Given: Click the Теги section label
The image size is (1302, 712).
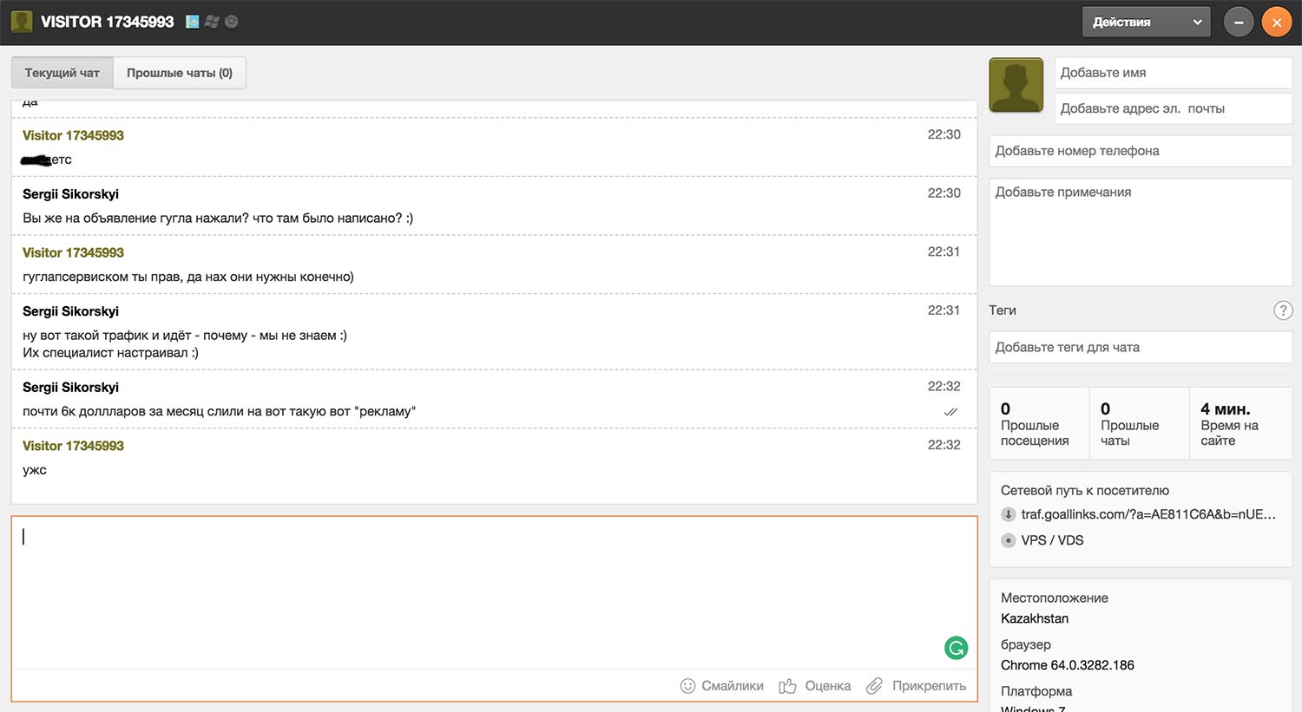Looking at the screenshot, I should click(1003, 310).
